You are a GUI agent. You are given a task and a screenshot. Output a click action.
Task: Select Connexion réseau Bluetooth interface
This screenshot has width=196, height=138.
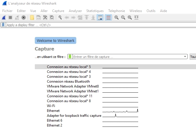pyautogui.click(x=68, y=81)
